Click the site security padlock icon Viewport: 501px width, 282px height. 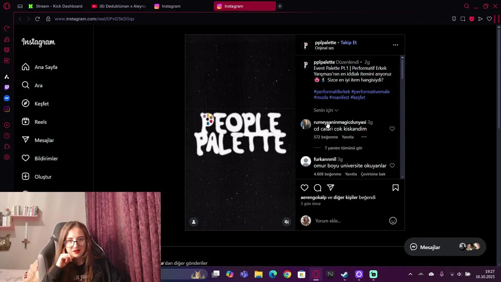coord(48,19)
